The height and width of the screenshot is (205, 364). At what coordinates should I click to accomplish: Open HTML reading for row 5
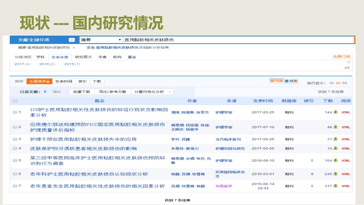[346, 161]
